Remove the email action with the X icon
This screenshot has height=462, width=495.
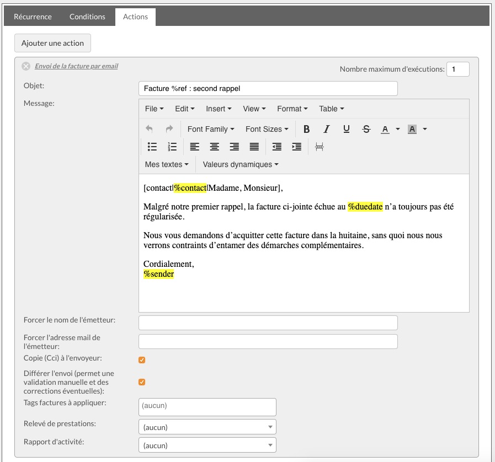[x=26, y=66]
